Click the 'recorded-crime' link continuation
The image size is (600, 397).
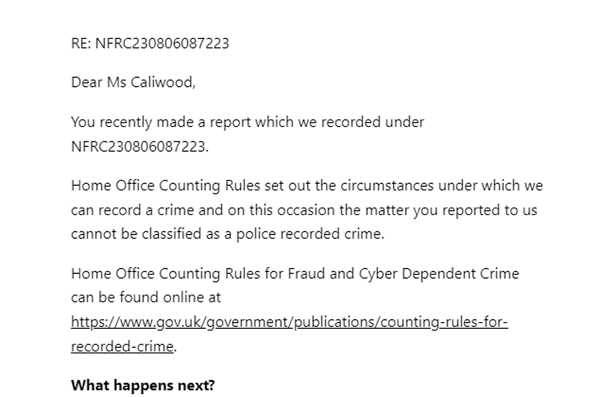(122, 346)
